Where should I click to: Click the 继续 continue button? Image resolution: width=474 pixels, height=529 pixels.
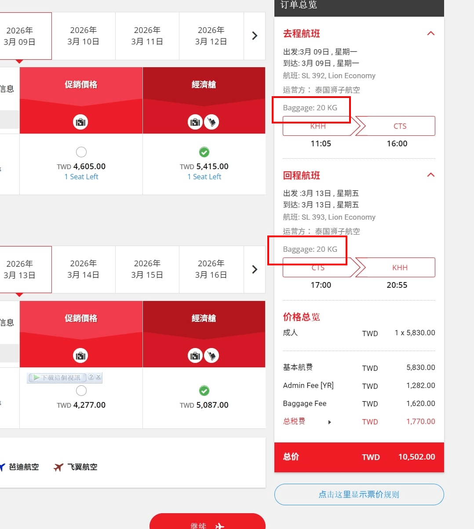208,522
